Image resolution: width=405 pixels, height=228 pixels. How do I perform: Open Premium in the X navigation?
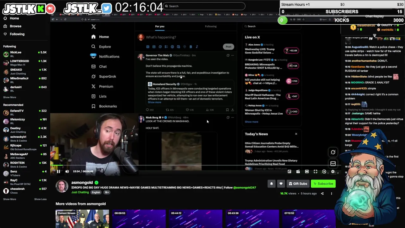click(102, 86)
